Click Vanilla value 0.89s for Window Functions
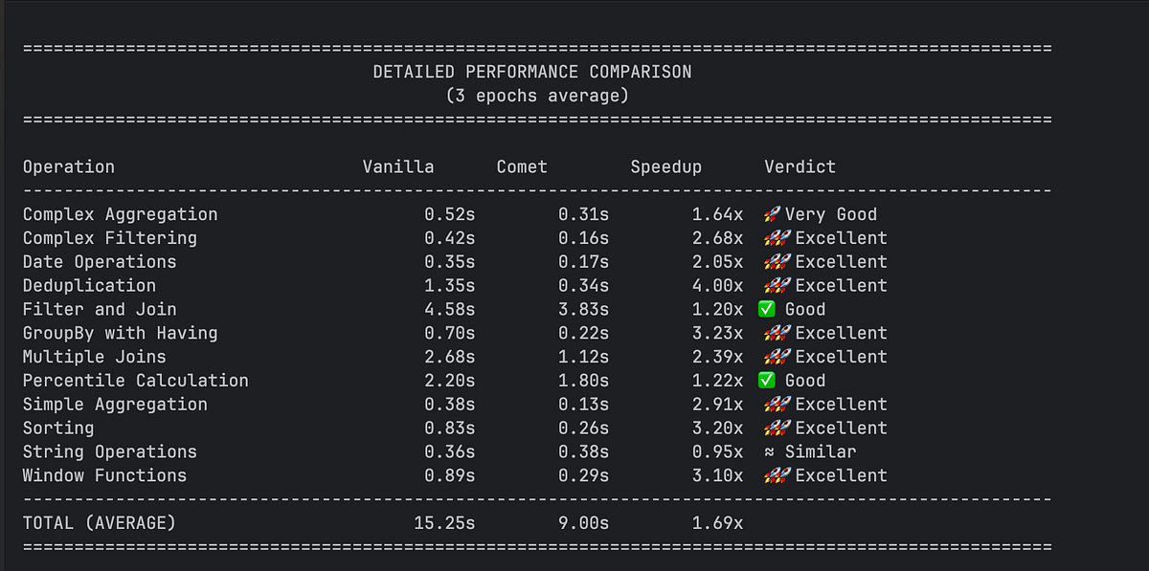 point(450,475)
